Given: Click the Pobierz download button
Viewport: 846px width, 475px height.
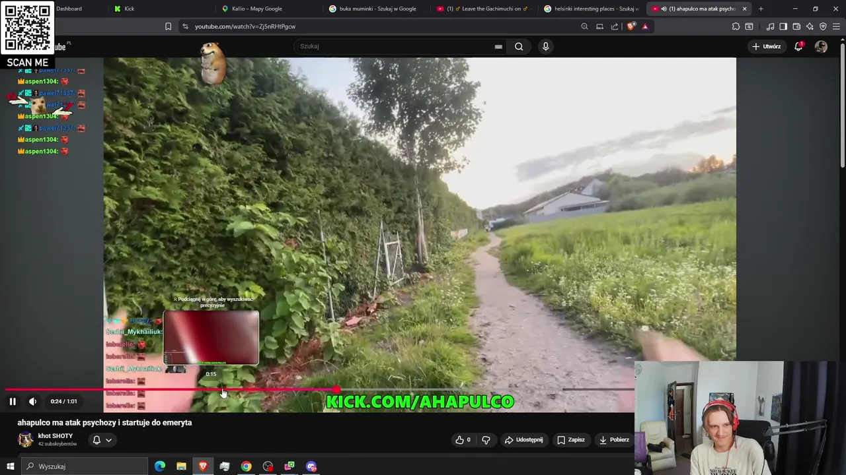Looking at the screenshot, I should pyautogui.click(x=614, y=440).
